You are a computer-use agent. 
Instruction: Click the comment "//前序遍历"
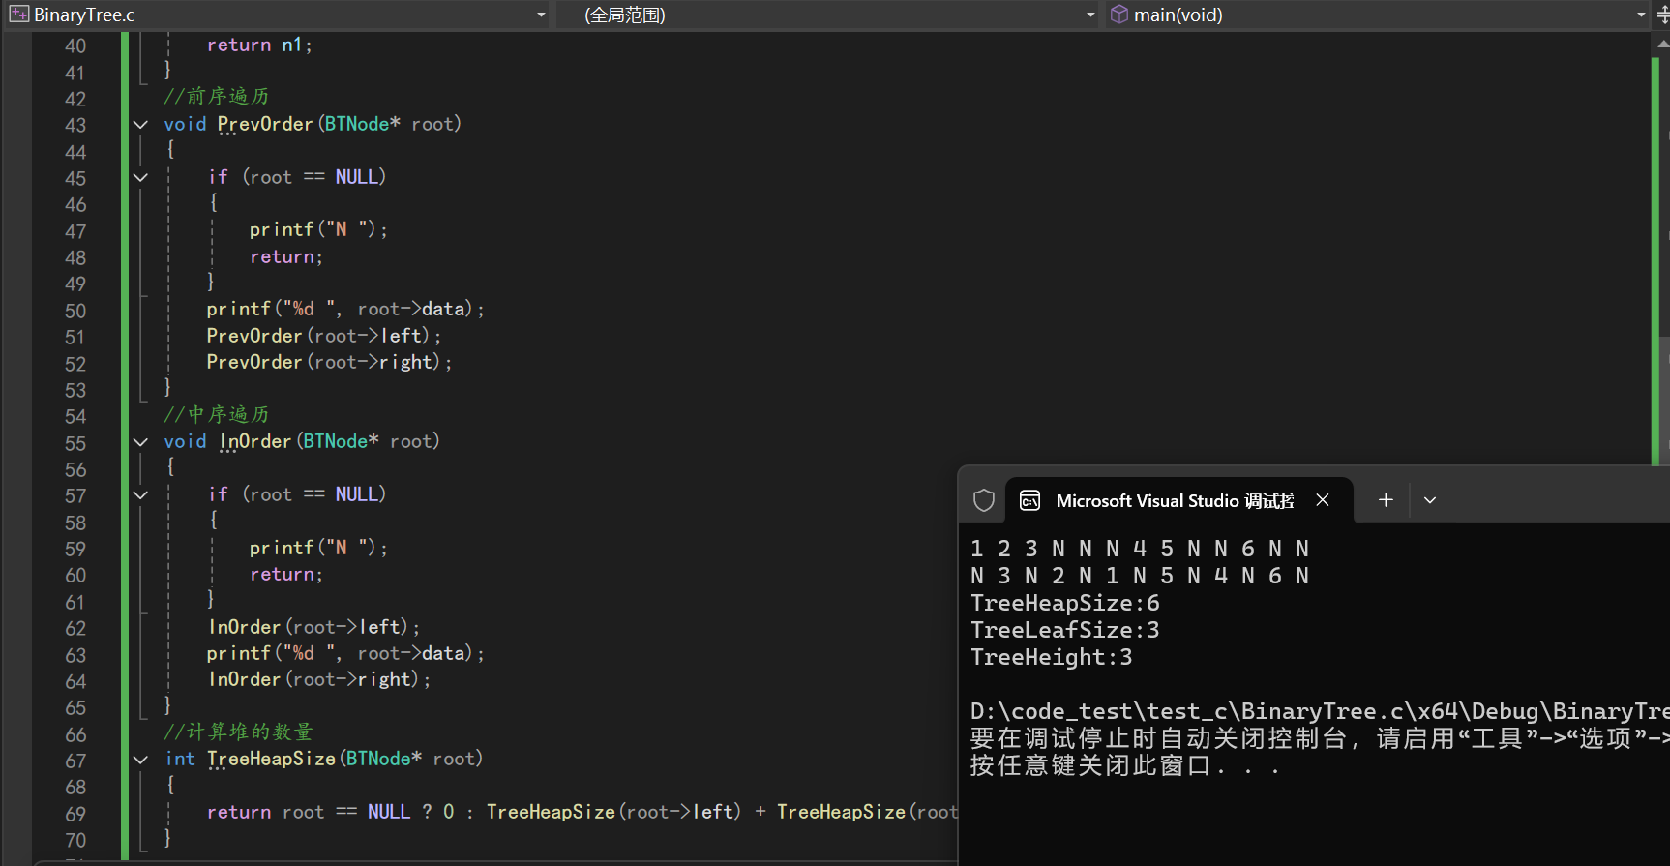(217, 97)
